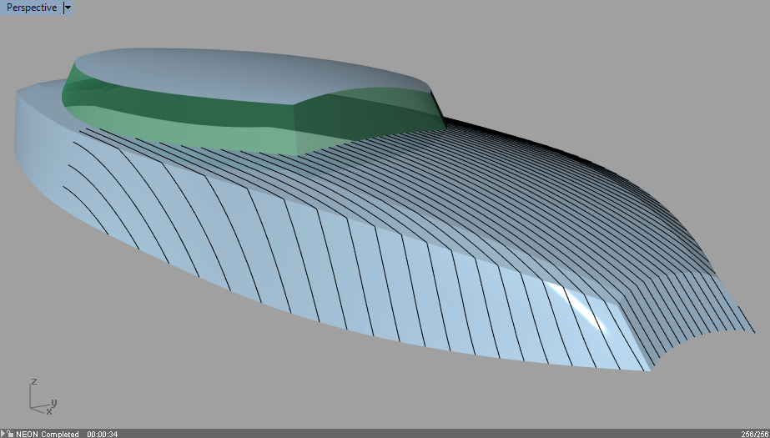Click the world axes icon

[x=43, y=397]
